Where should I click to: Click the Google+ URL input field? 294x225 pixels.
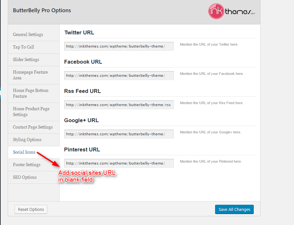(x=119, y=134)
